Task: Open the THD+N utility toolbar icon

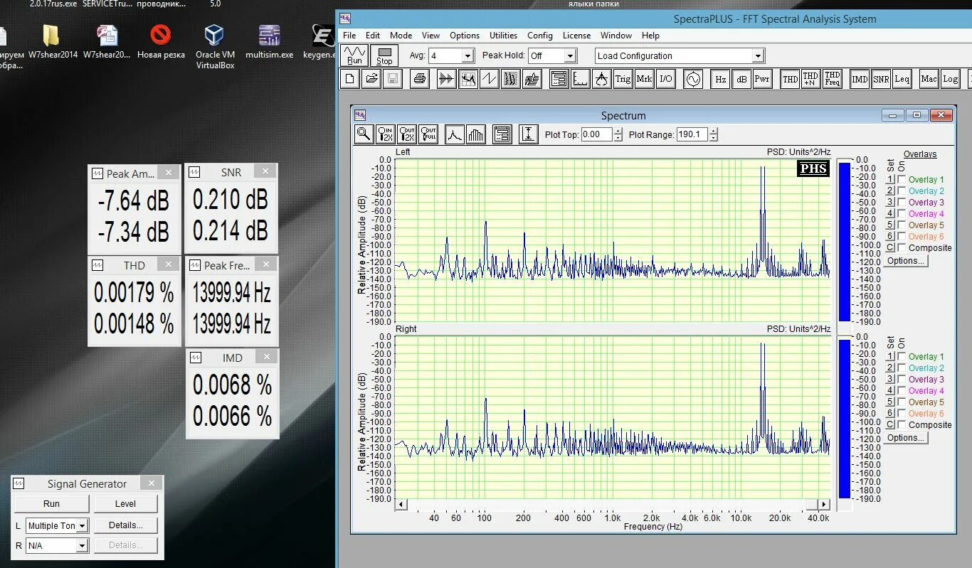Action: click(x=810, y=79)
